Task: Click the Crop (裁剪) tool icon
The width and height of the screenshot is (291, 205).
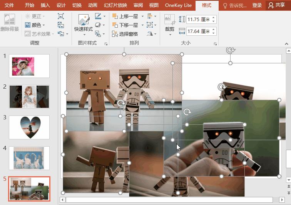Action: (169, 20)
